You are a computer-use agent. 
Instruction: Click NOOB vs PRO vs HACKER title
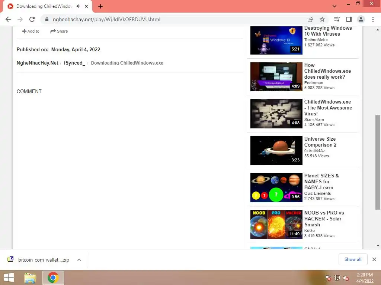click(324, 219)
